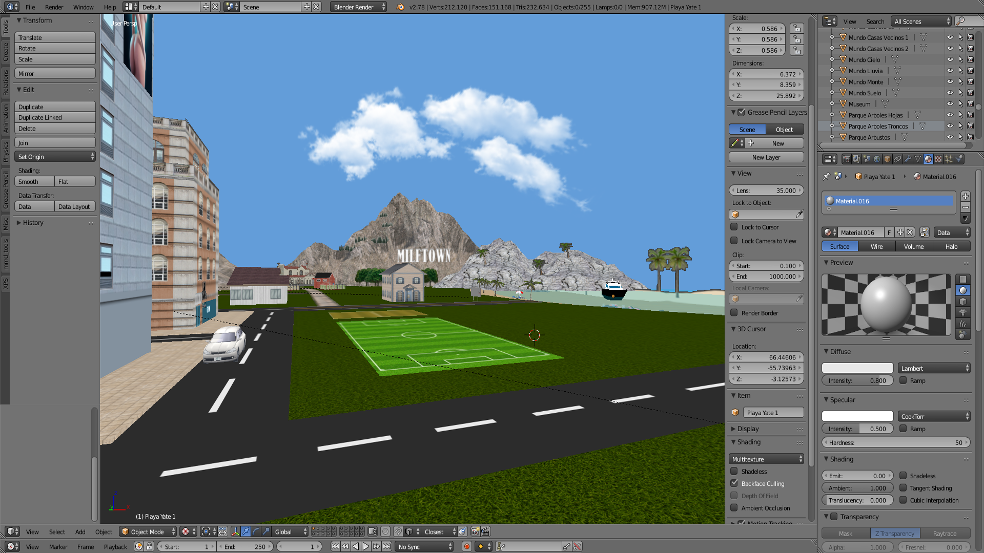The image size is (984, 553).
Task: Click the Translate button
Action: click(x=55, y=37)
